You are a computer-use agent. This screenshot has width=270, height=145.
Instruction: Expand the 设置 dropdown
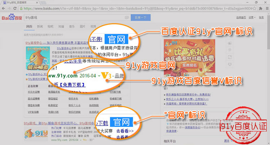(x=252, y=18)
